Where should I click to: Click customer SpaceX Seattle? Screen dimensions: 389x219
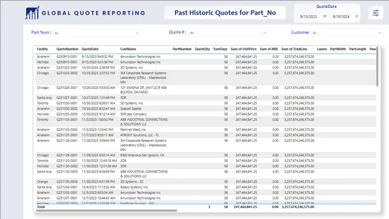click(131, 108)
